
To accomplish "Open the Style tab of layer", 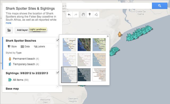I will (x=12, y=47).
